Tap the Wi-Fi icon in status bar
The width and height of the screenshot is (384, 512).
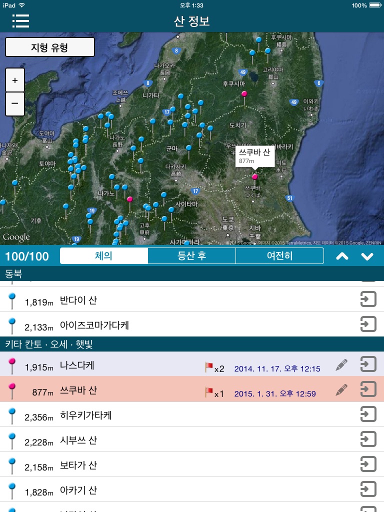21,5
